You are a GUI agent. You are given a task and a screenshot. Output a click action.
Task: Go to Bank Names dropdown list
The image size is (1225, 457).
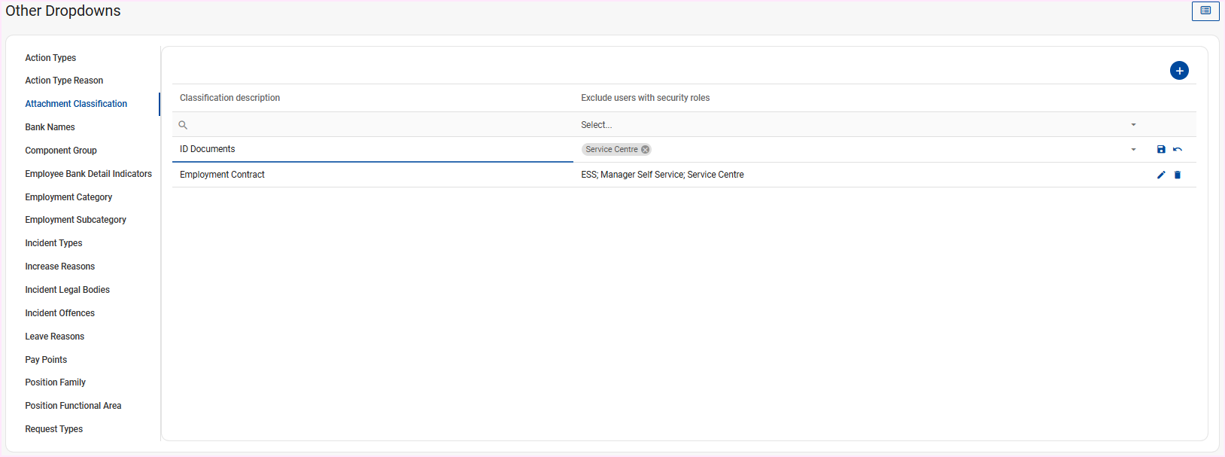50,127
